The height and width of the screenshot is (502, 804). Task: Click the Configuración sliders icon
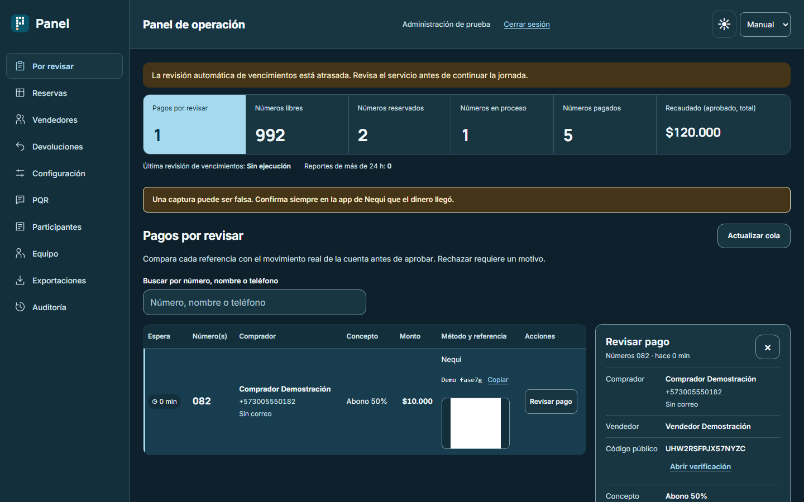[20, 173]
